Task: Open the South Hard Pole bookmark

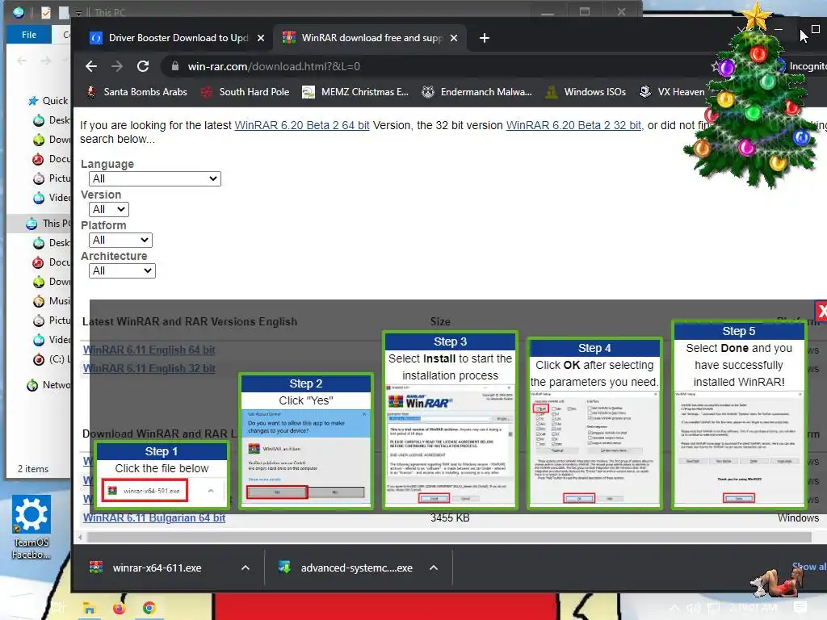Action: click(x=245, y=92)
